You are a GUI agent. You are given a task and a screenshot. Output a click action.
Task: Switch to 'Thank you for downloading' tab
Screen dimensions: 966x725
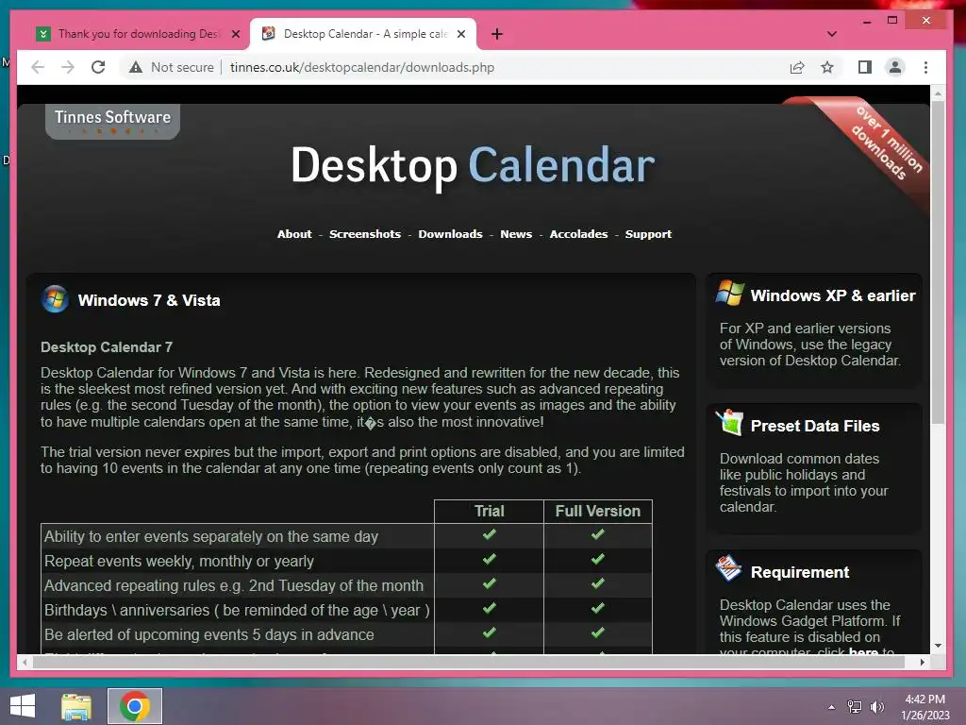[138, 34]
